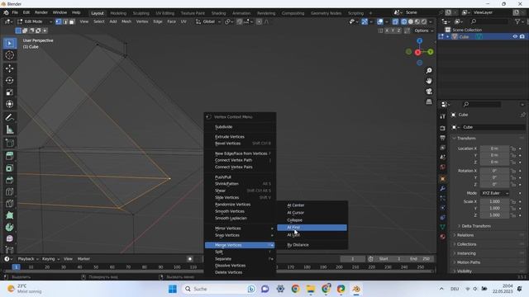Enable face select mode
The height and width of the screenshot is (297, 529).
click(72, 21)
